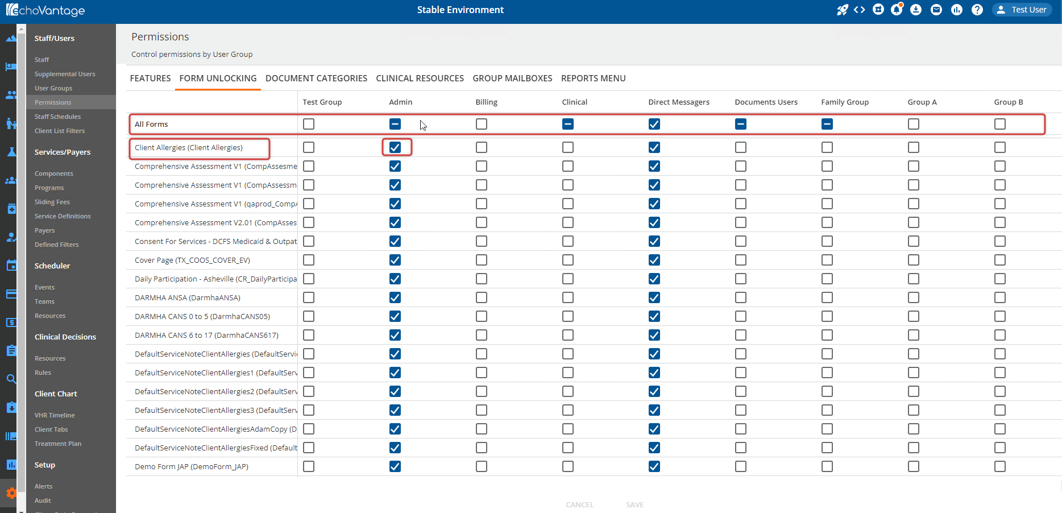Click the lab flask sidebar icon
The height and width of the screenshot is (513, 1062).
coord(11,152)
